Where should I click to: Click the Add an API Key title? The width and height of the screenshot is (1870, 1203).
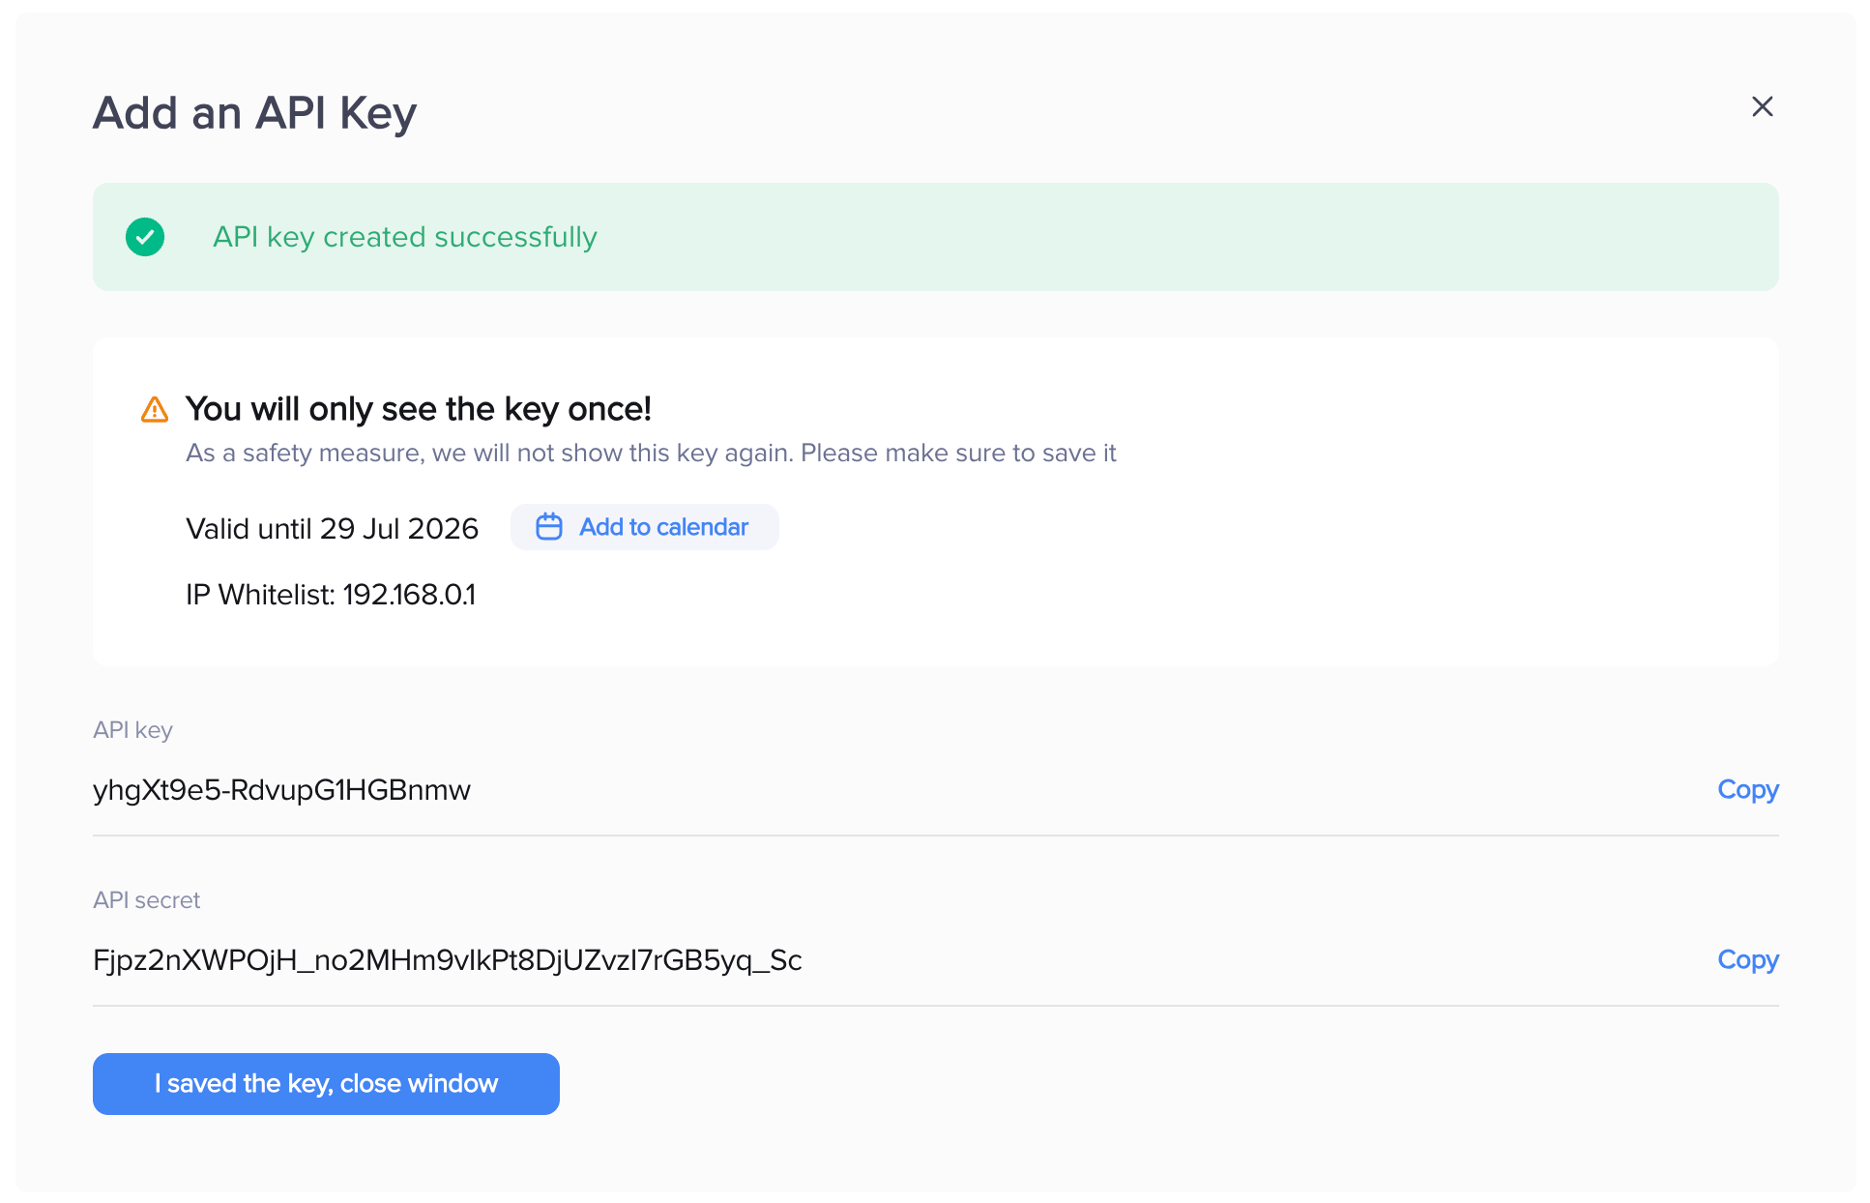pyautogui.click(x=254, y=113)
